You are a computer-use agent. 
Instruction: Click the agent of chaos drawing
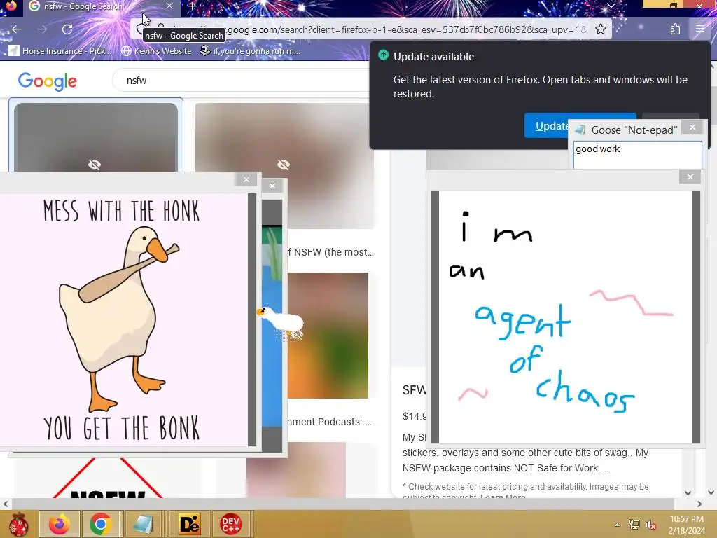(x=566, y=317)
